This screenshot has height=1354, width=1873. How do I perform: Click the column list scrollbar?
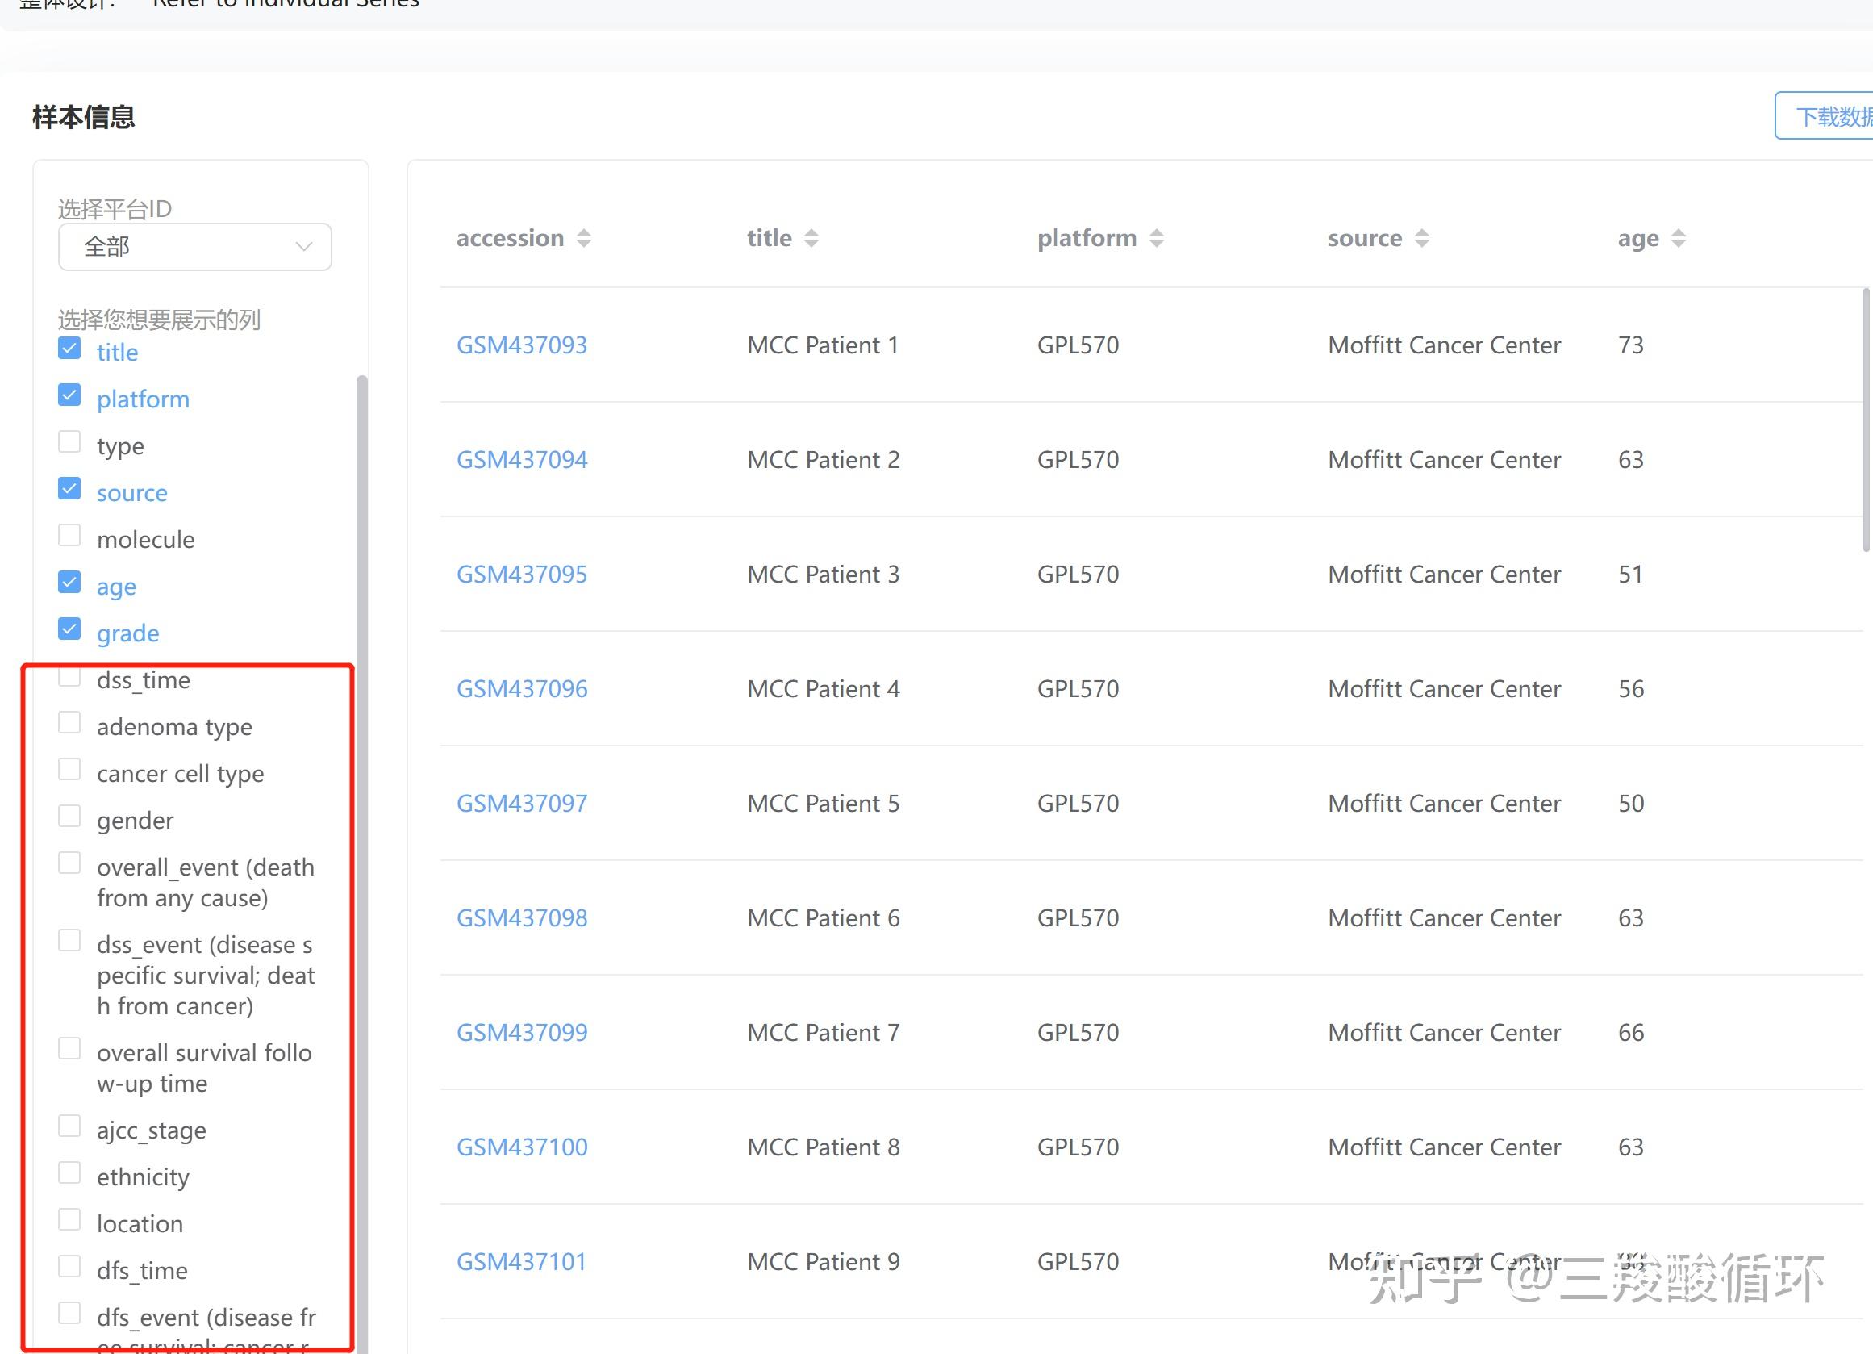[x=361, y=826]
